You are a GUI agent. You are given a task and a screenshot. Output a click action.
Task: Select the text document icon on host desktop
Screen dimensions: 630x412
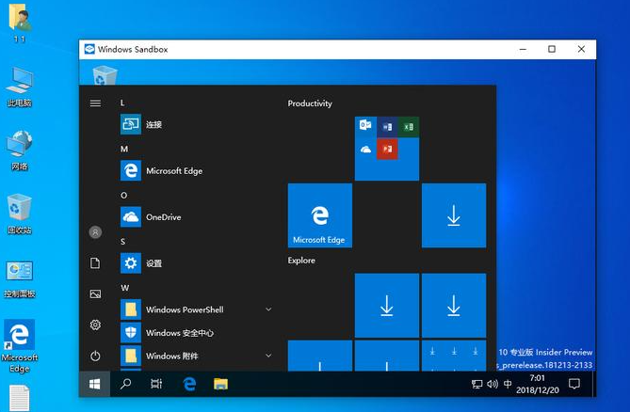(19, 398)
